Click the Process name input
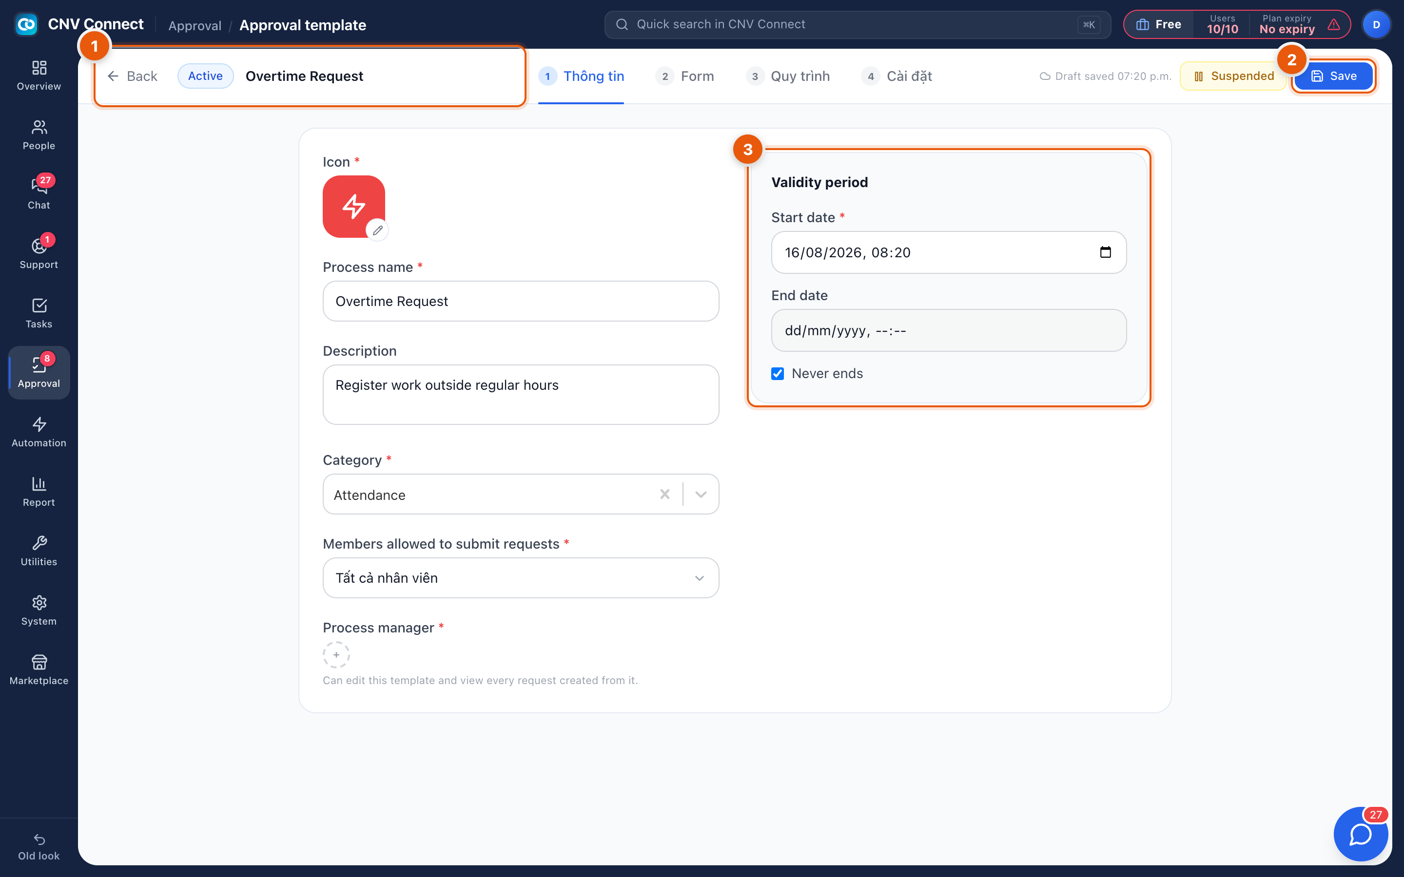Image resolution: width=1404 pixels, height=877 pixels. 521,301
